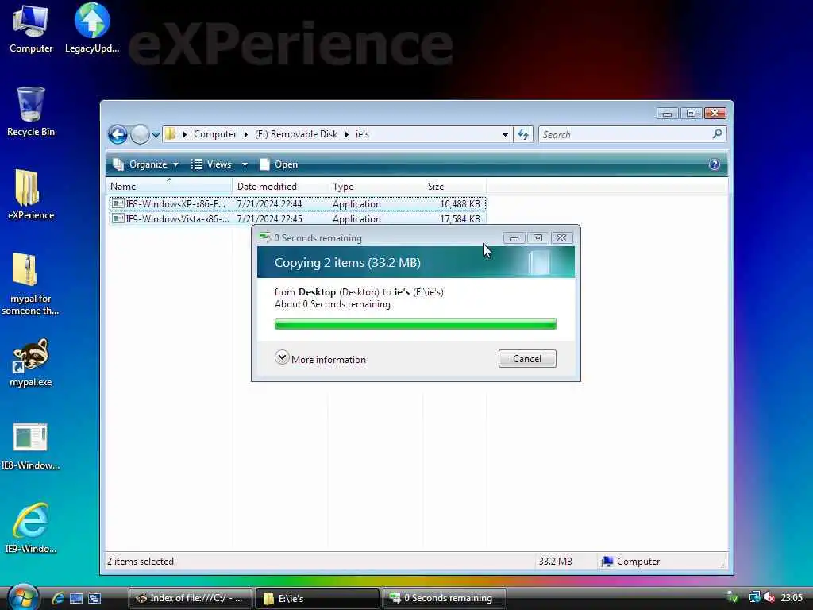
Task: Click the green tray icon
Action: tap(733, 597)
